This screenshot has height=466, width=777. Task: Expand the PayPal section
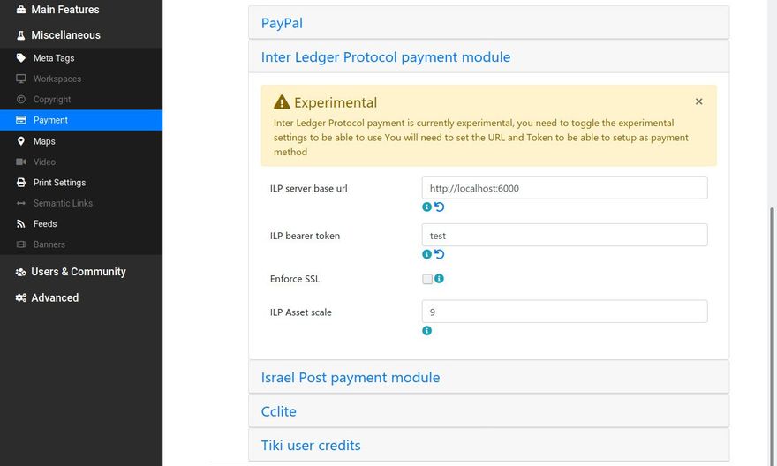click(283, 23)
